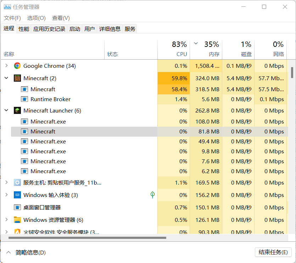Click the 57.7 Mb network cell

(x=270, y=78)
